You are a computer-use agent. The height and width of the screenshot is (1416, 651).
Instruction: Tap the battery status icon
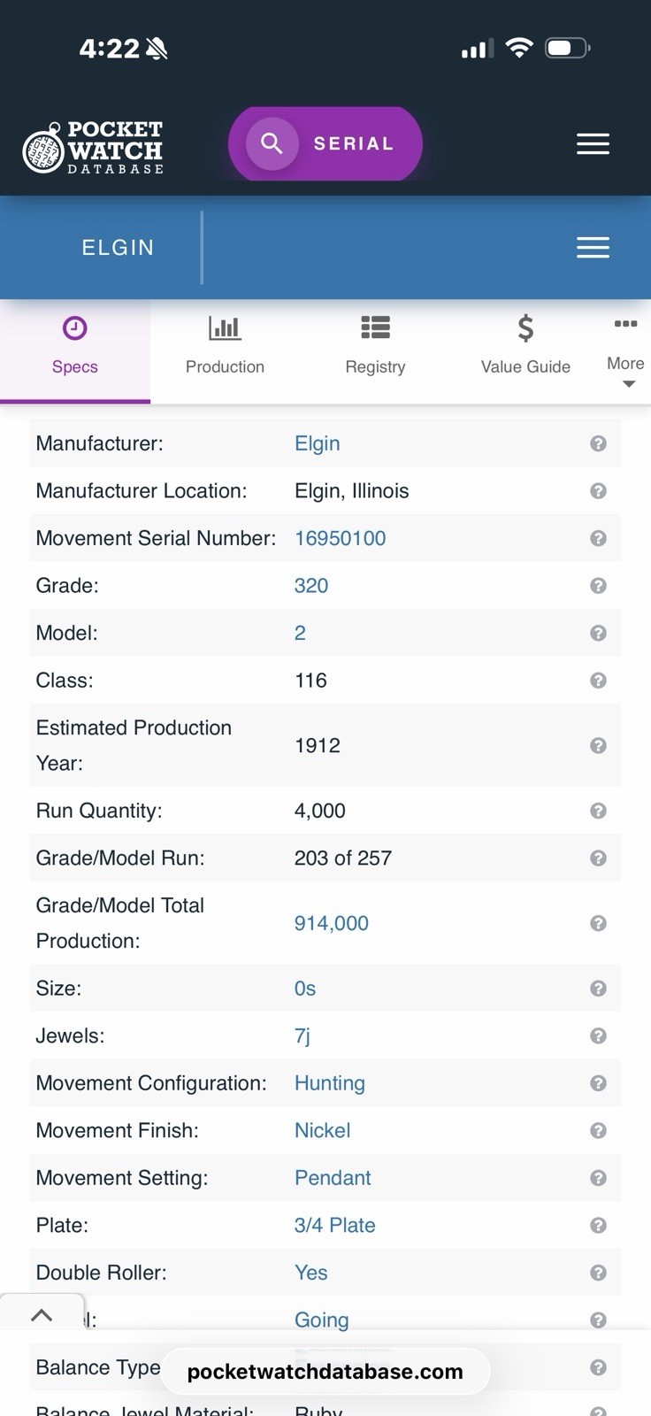[567, 48]
